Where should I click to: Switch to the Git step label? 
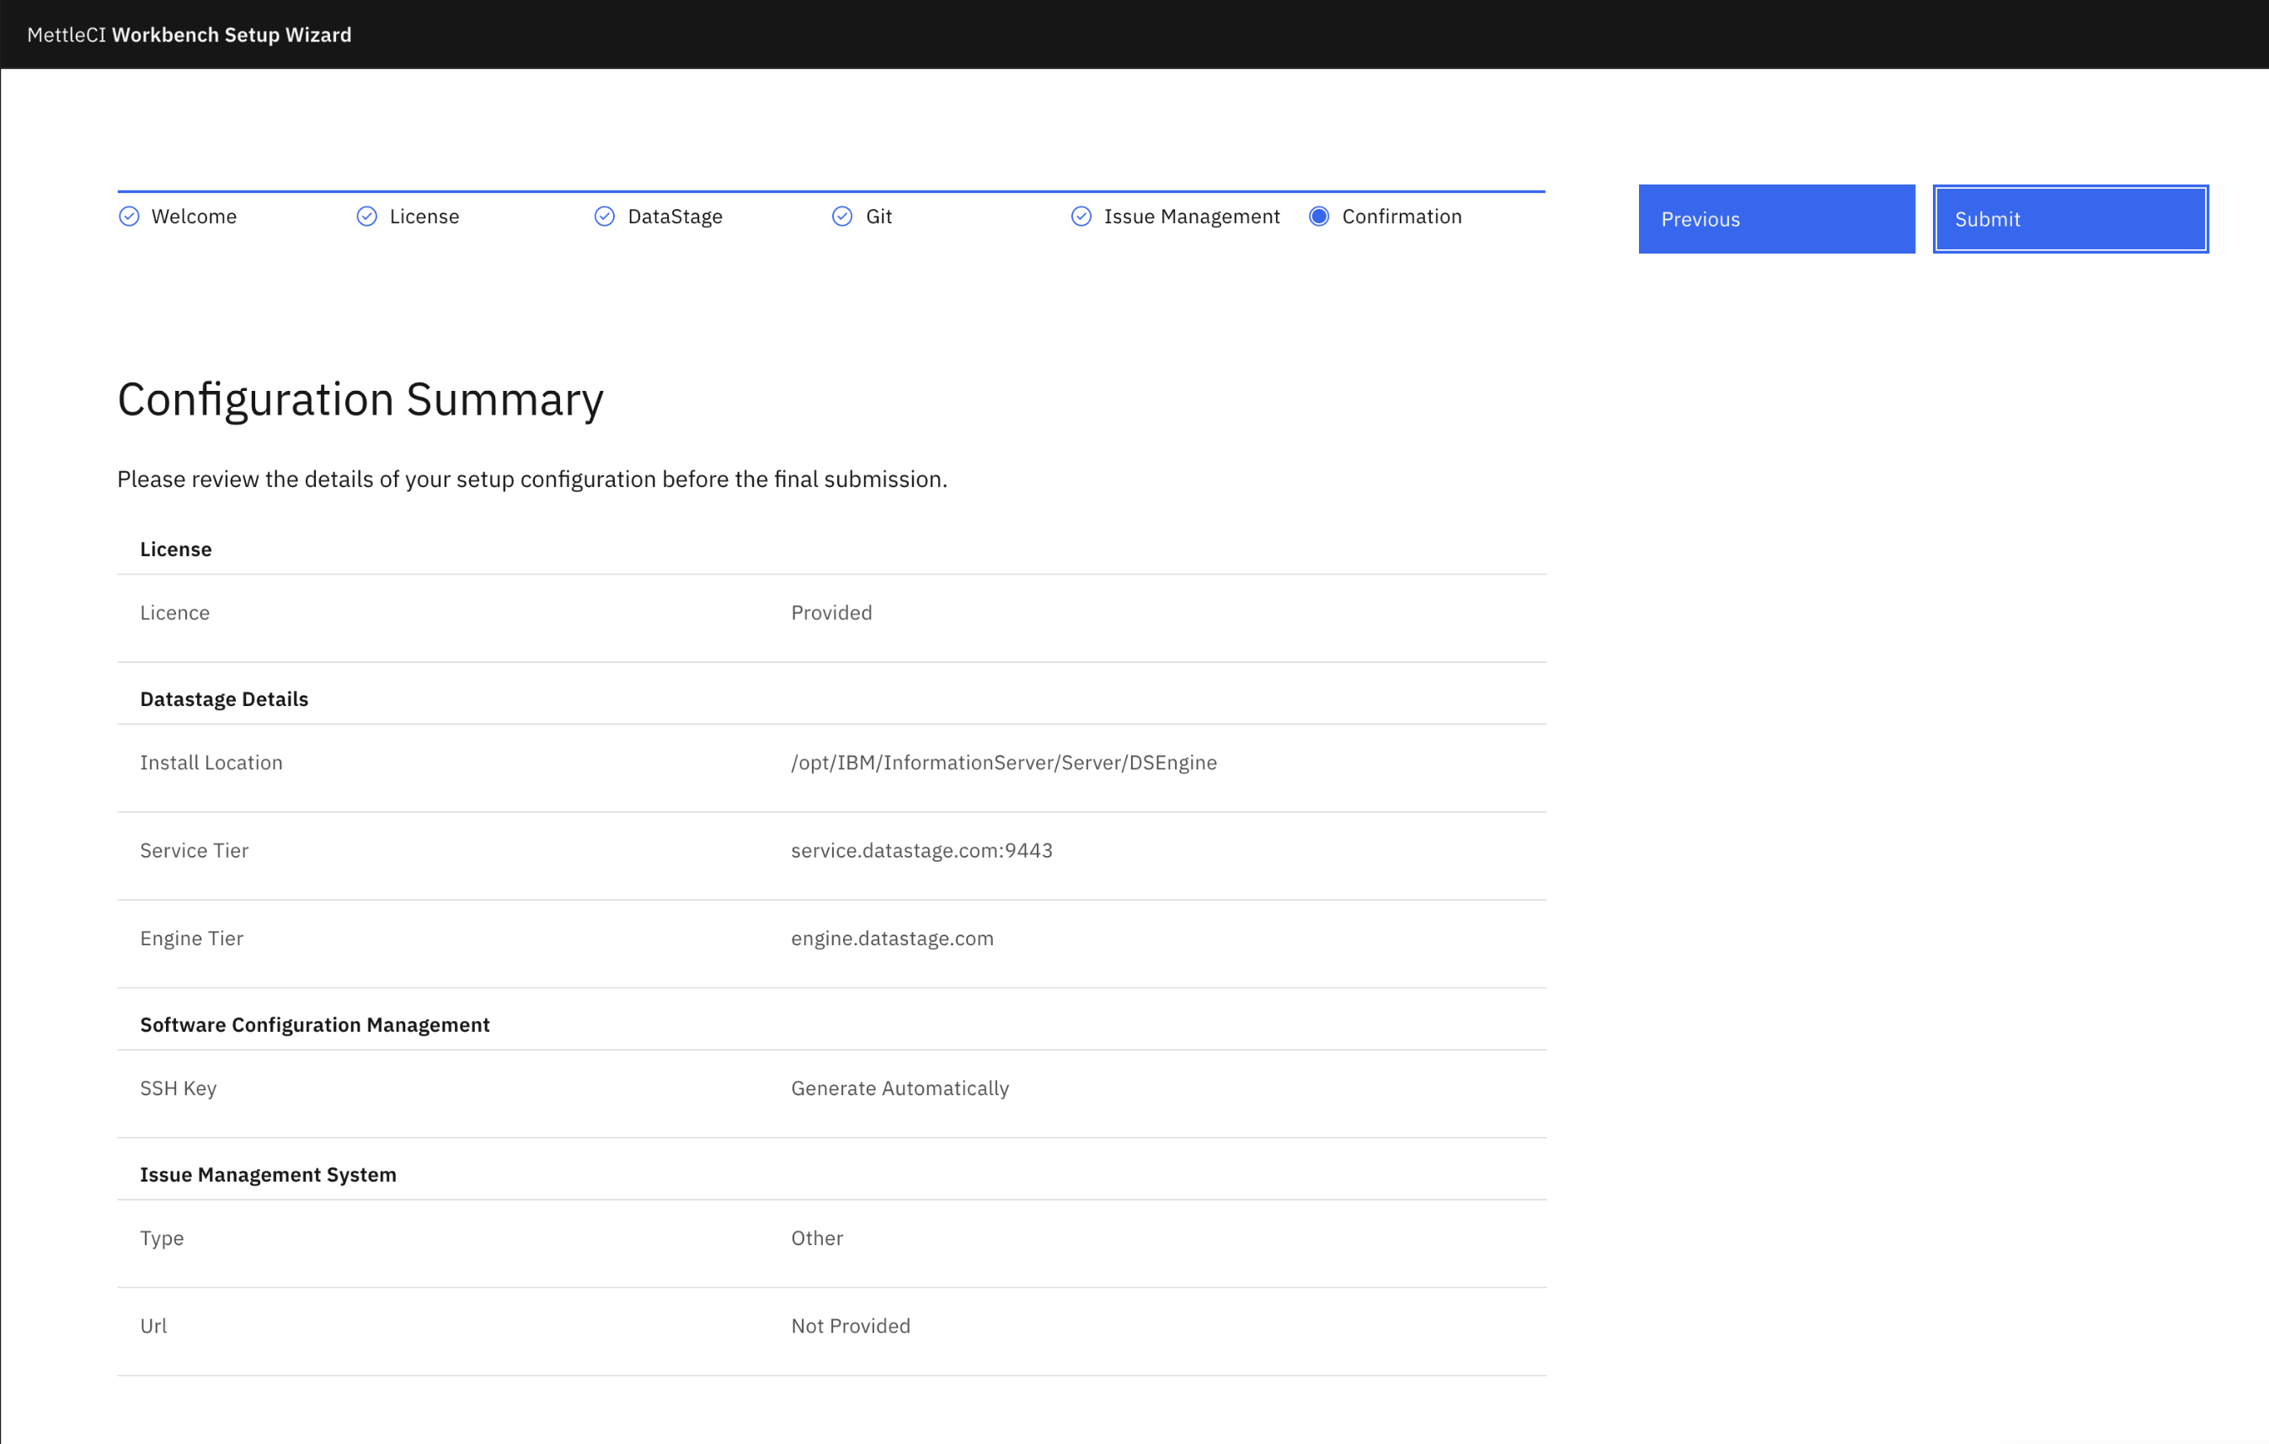tap(878, 217)
